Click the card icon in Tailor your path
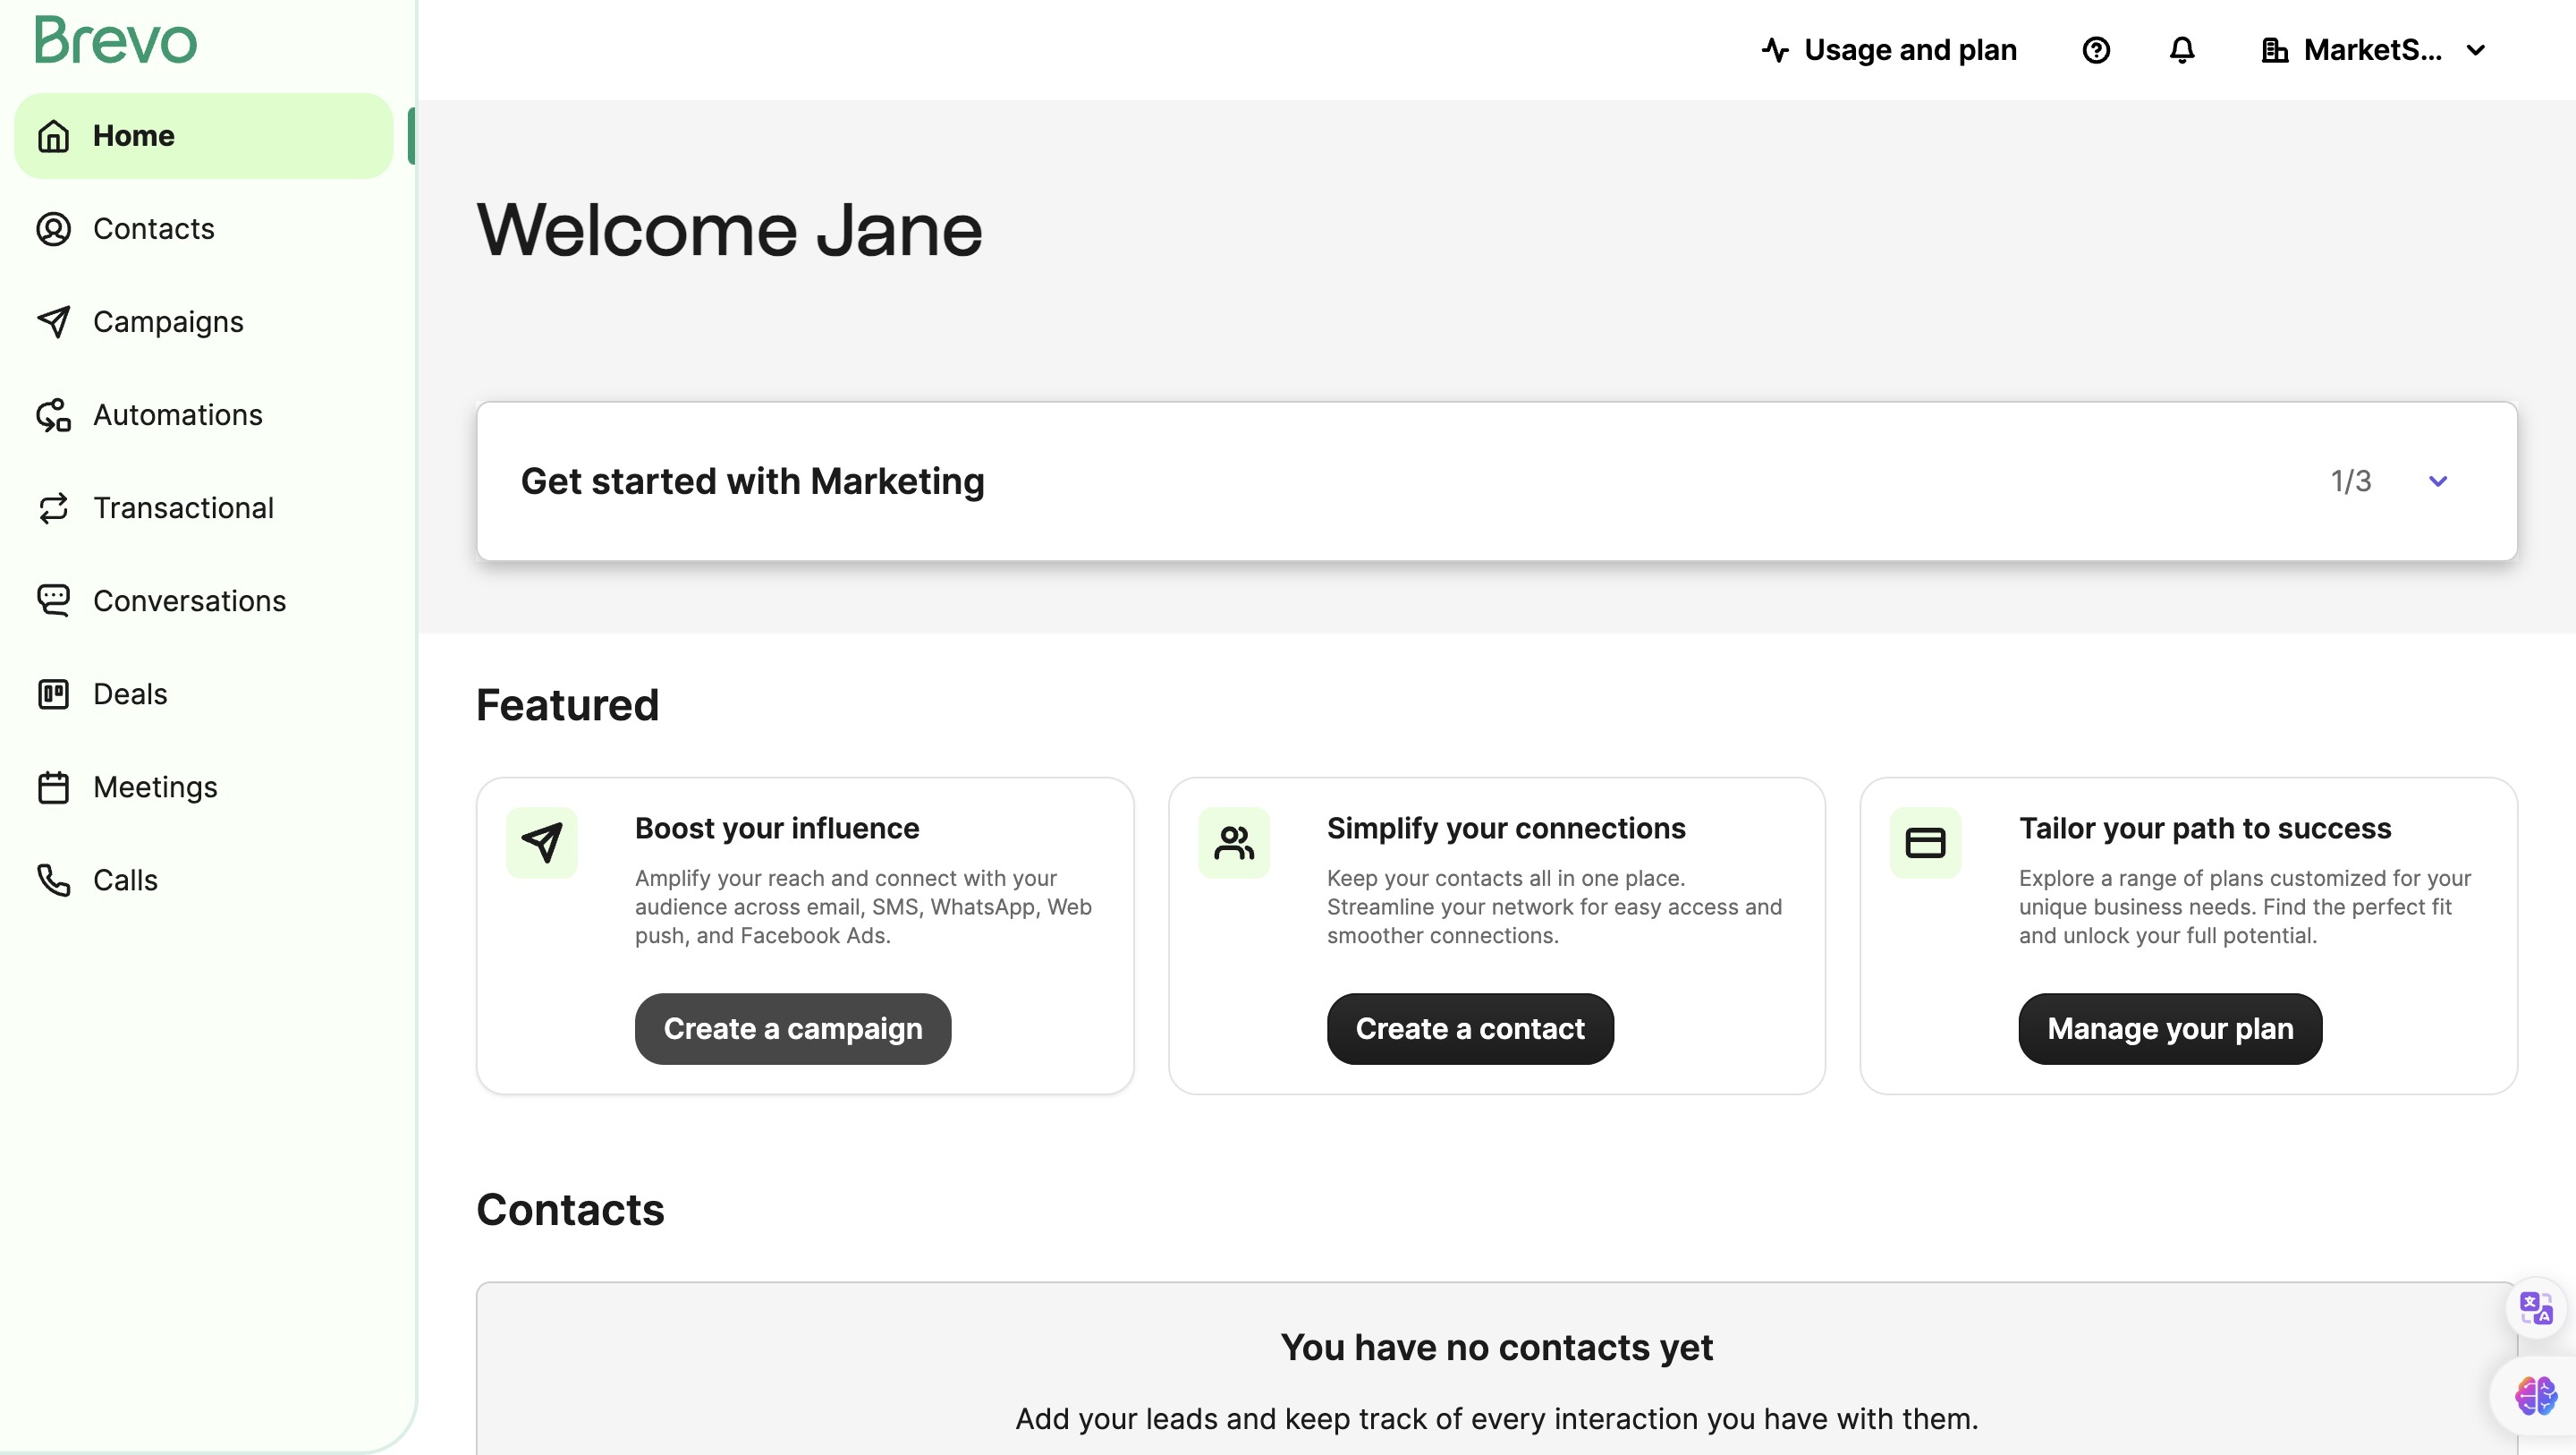This screenshot has width=2576, height=1455. 1925,843
